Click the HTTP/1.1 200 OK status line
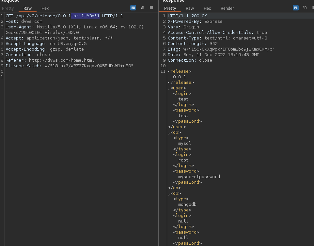 coord(187,16)
